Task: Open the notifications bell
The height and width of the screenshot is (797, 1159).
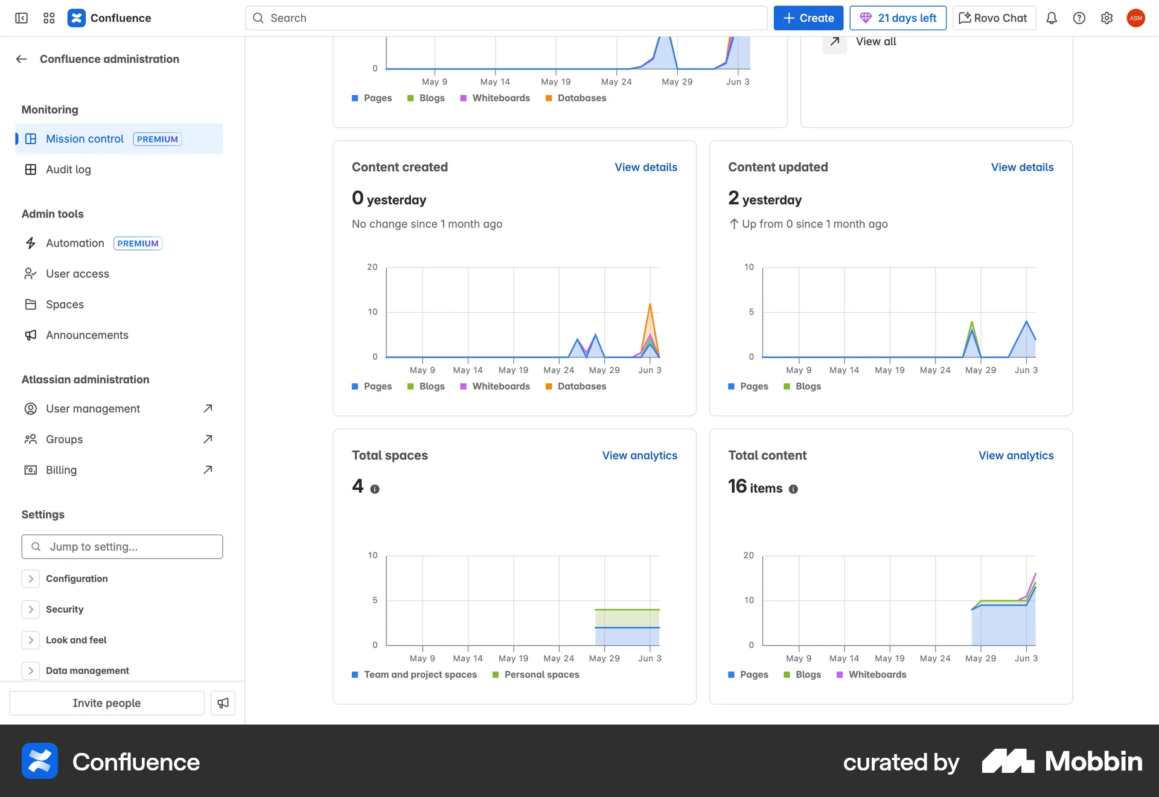Action: 1052,18
